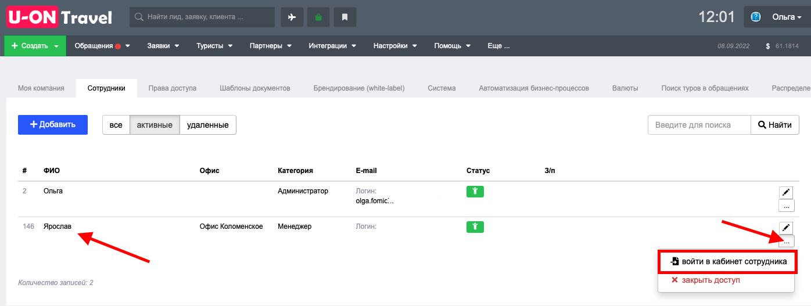811x306 pixels.
Task: Click the airplane icon in top bar
Action: point(292,17)
